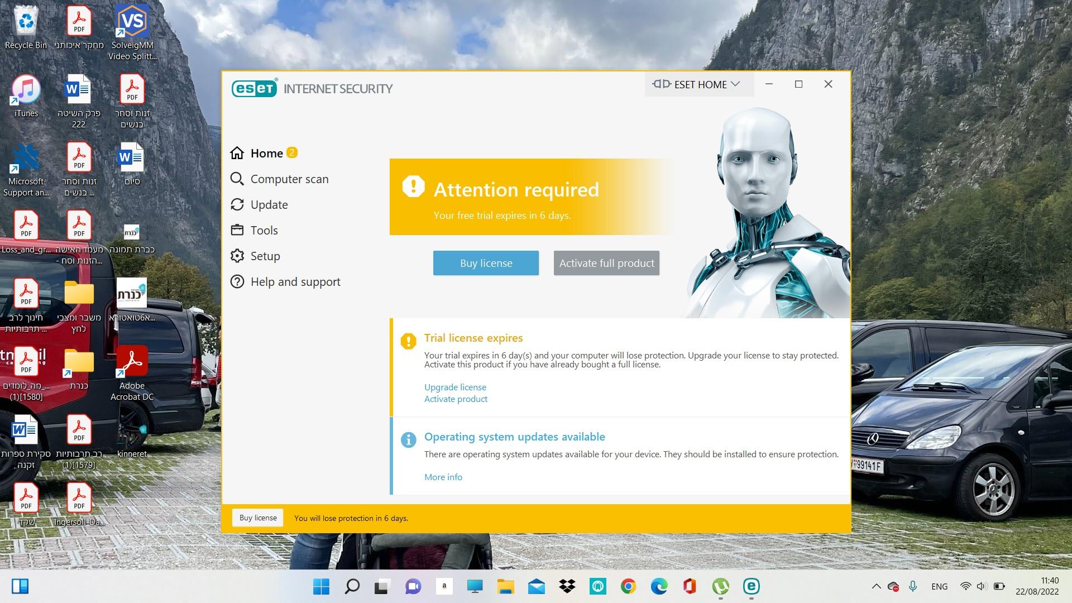Click the ESET logo in title bar
Image resolution: width=1072 pixels, height=603 pixels.
(255, 88)
